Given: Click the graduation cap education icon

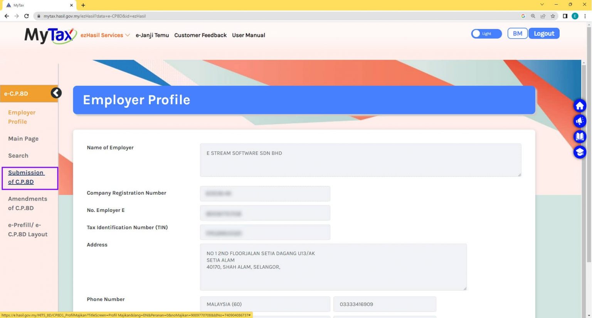Looking at the screenshot, I should pyautogui.click(x=580, y=152).
